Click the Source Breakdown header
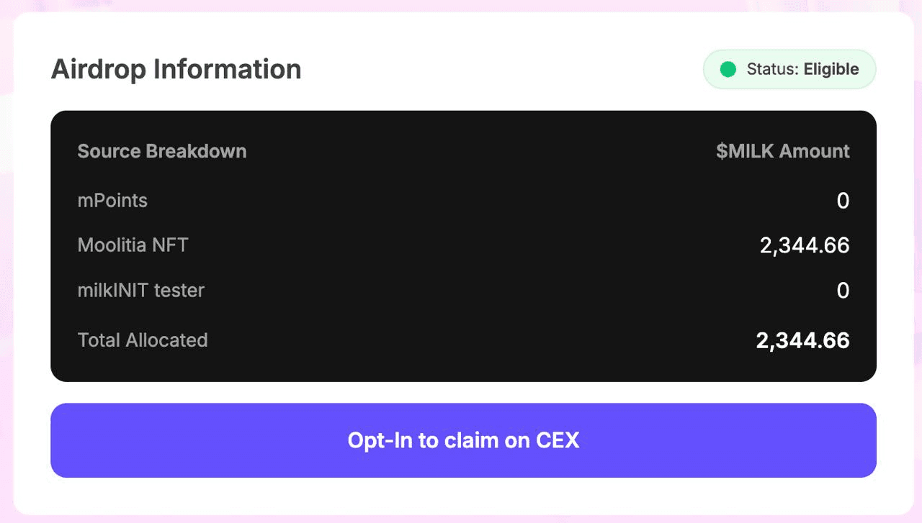Screen dimensions: 922x523 [161, 151]
